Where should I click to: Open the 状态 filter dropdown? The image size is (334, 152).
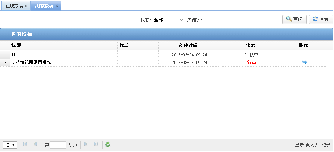[x=169, y=20]
